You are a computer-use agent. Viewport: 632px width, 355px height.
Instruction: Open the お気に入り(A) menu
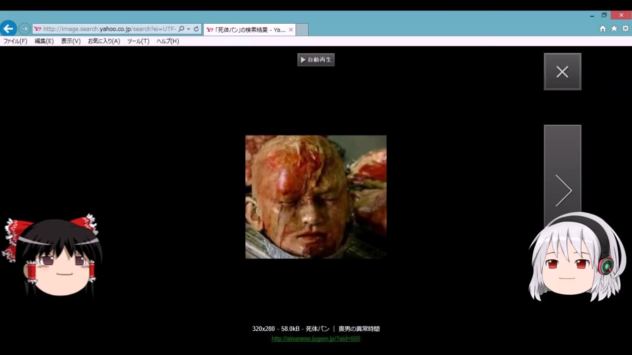(x=104, y=41)
